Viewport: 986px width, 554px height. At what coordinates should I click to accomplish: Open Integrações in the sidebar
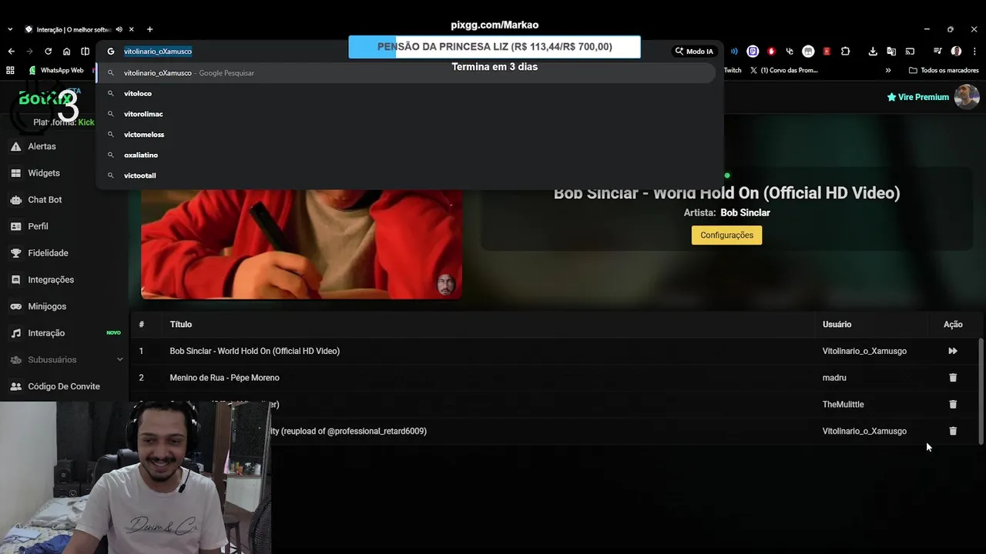click(51, 280)
